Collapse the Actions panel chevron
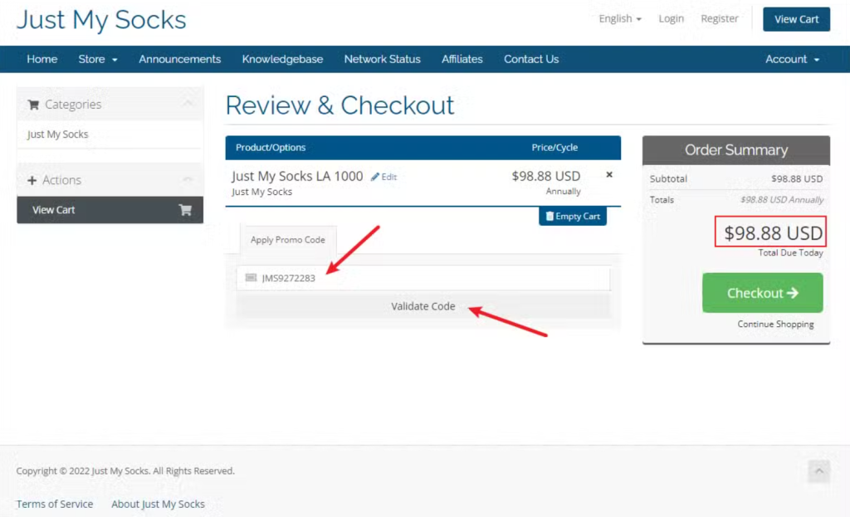Image resolution: width=850 pixels, height=517 pixels. [x=188, y=179]
